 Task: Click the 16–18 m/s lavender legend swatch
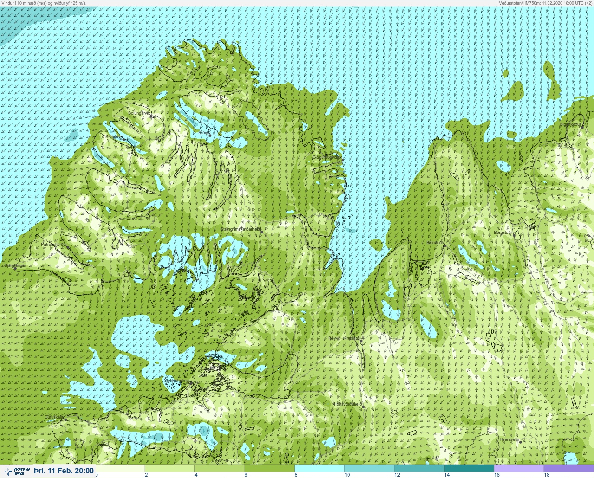(519, 468)
